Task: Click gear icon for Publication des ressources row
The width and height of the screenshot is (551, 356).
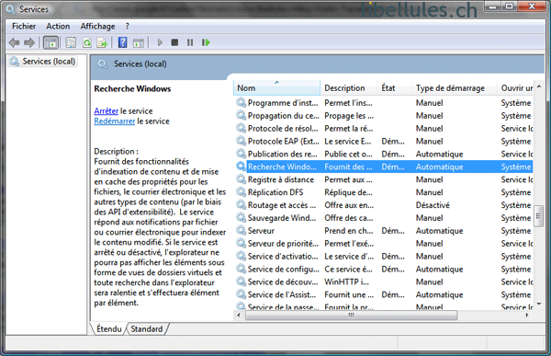Action: [241, 154]
